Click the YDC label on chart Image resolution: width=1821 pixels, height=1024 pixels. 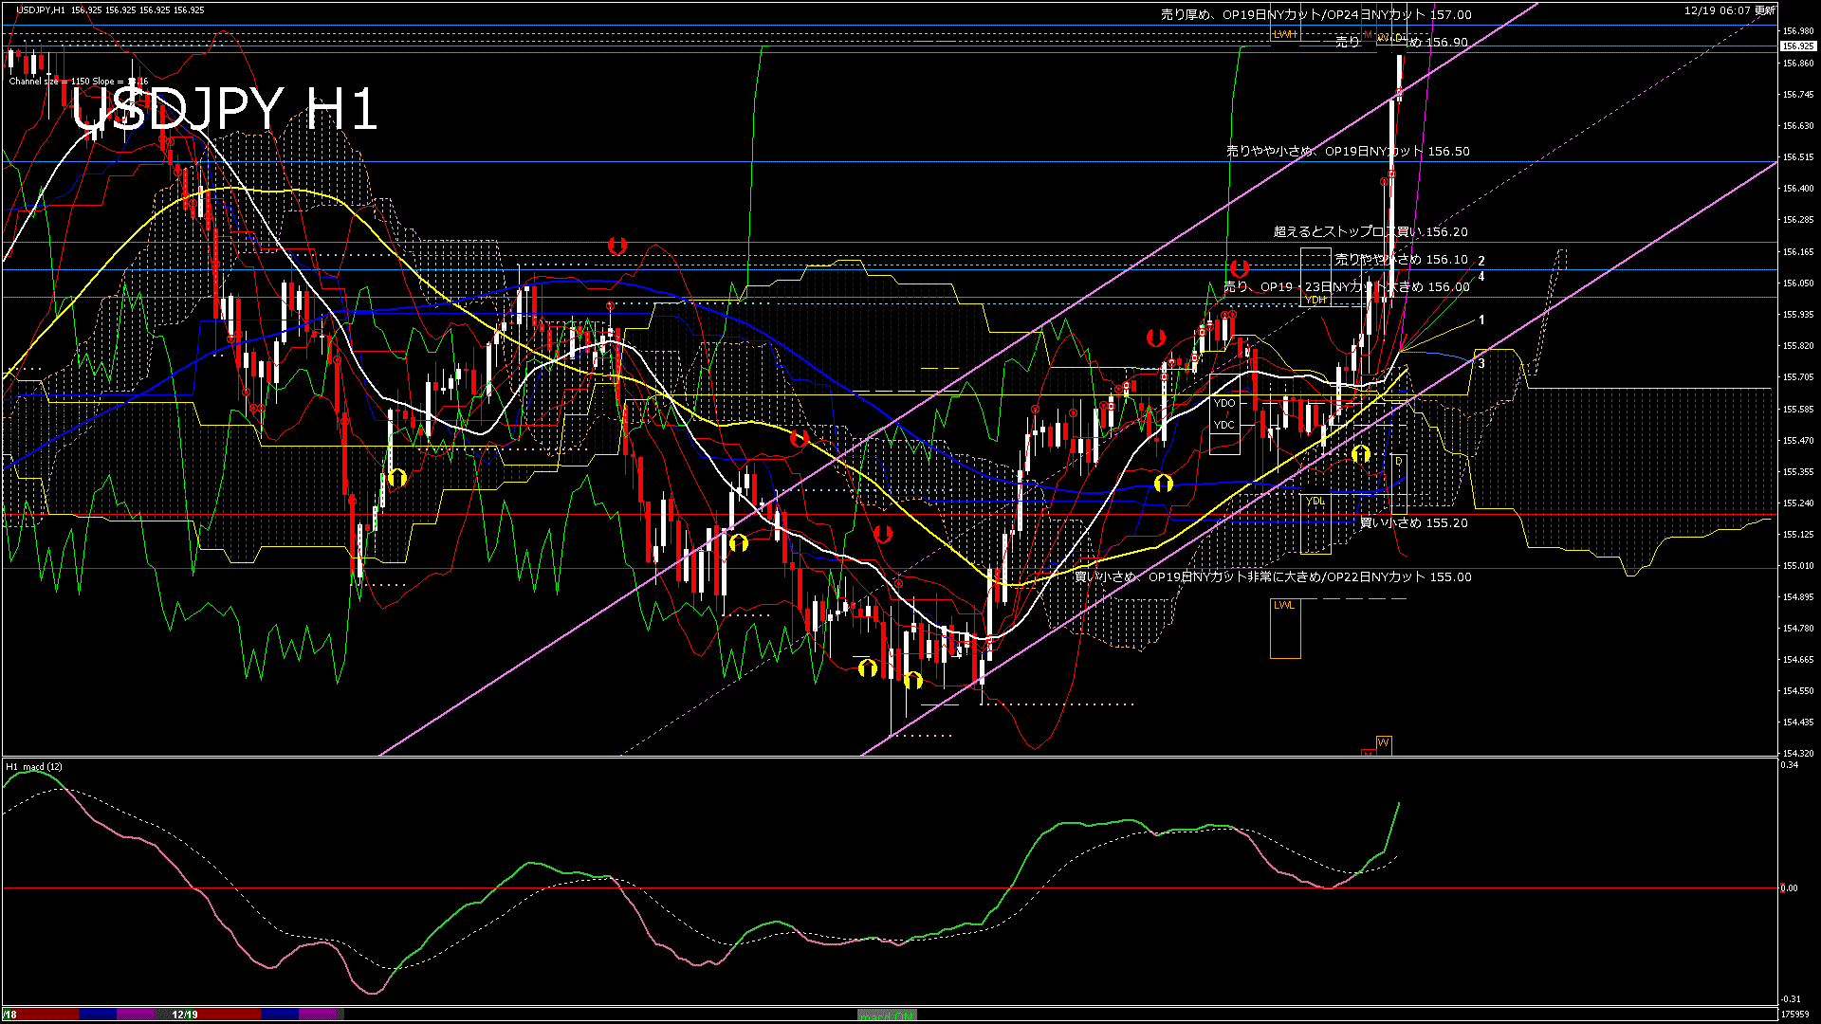1224,425
